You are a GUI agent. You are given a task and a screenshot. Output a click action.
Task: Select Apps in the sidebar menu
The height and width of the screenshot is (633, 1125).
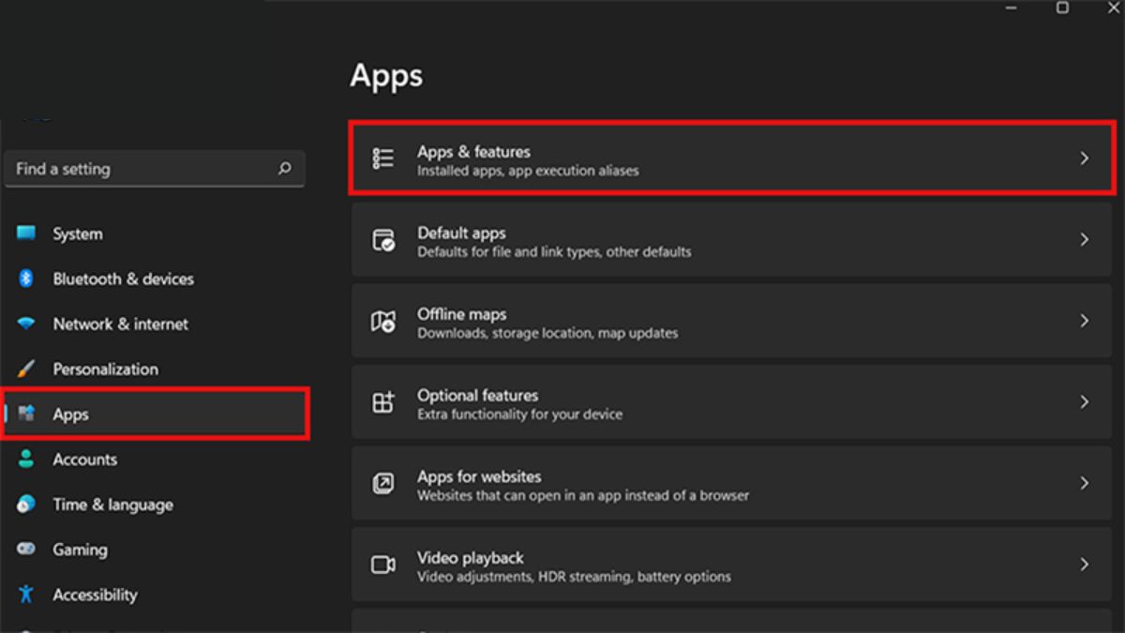point(70,414)
